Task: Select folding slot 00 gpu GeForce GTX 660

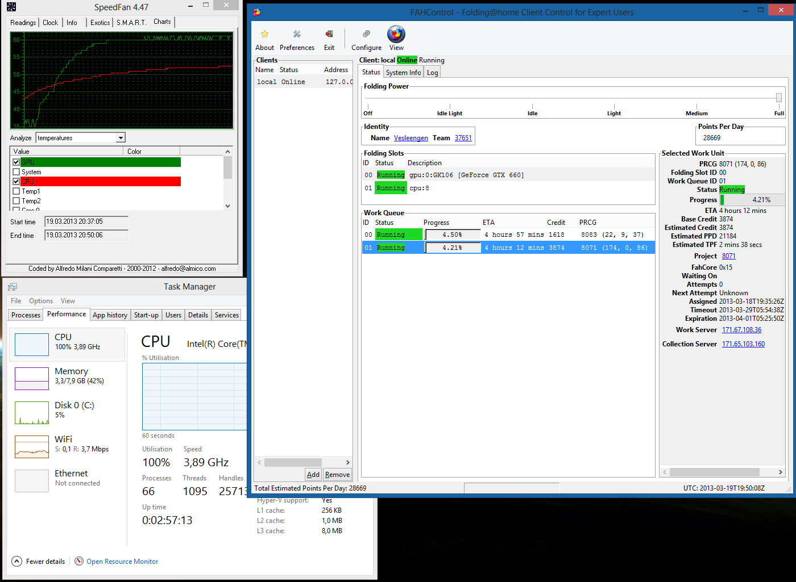Action: coord(508,175)
